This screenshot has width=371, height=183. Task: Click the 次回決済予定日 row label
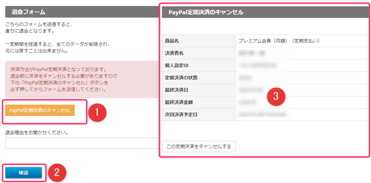(x=181, y=115)
